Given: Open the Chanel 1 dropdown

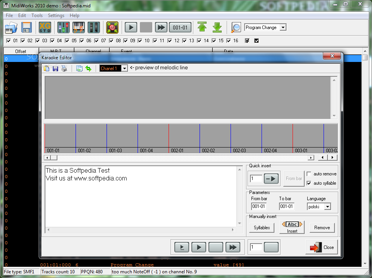Looking at the screenshot, I should click(x=124, y=69).
